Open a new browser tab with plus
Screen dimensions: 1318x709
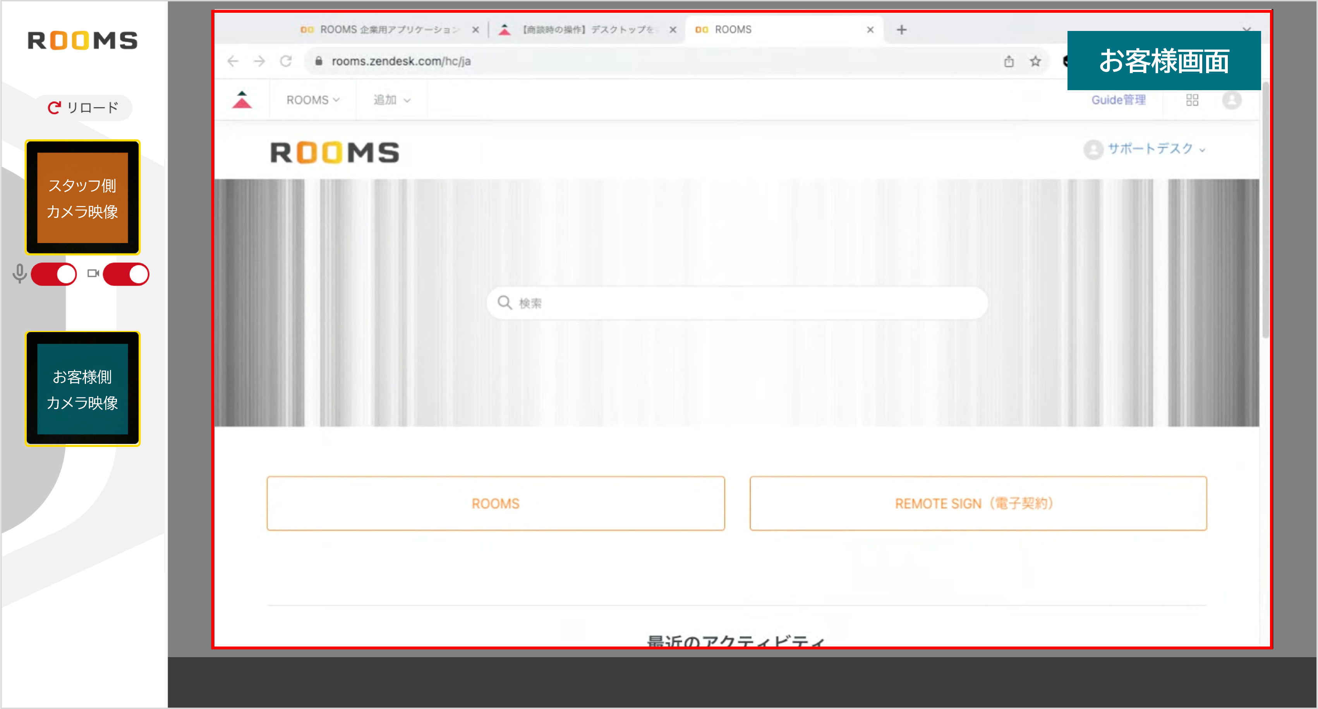pos(901,30)
